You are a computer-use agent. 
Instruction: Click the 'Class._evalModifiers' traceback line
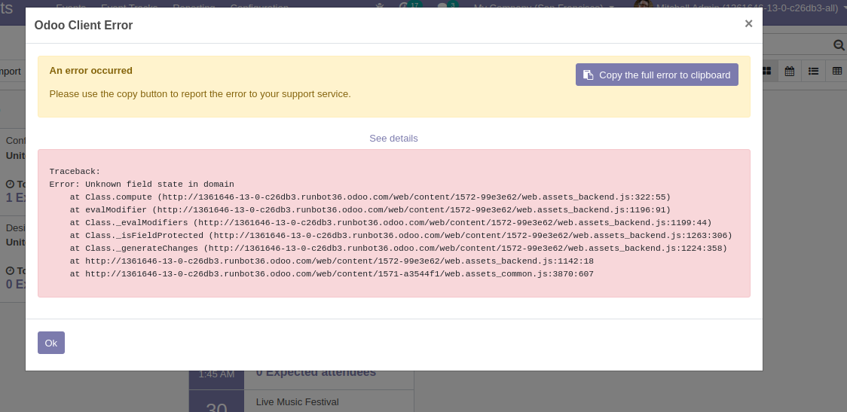[x=390, y=222]
